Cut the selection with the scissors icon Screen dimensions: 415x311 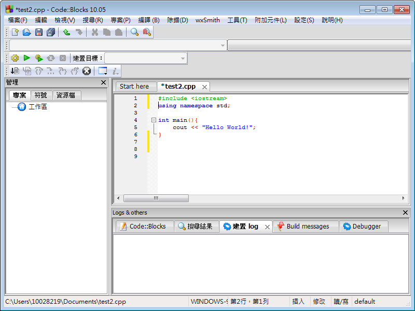(94, 32)
